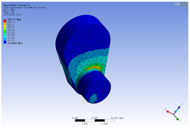Click the yellow 182.87 legend color band

[x=5, y=26]
